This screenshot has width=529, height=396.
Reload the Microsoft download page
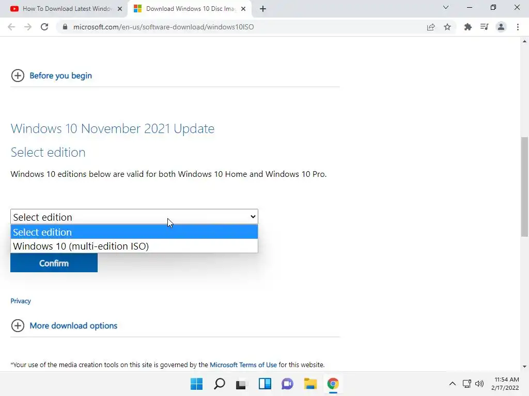pos(44,27)
